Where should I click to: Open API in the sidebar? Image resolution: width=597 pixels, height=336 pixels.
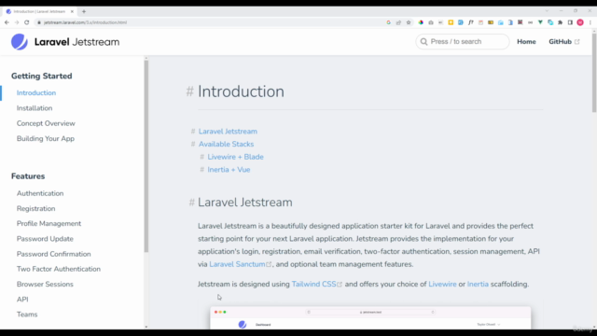point(22,300)
